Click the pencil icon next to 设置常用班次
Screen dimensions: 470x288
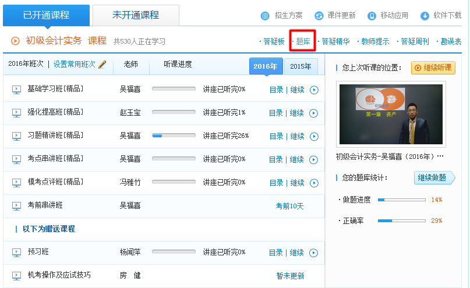click(x=103, y=64)
